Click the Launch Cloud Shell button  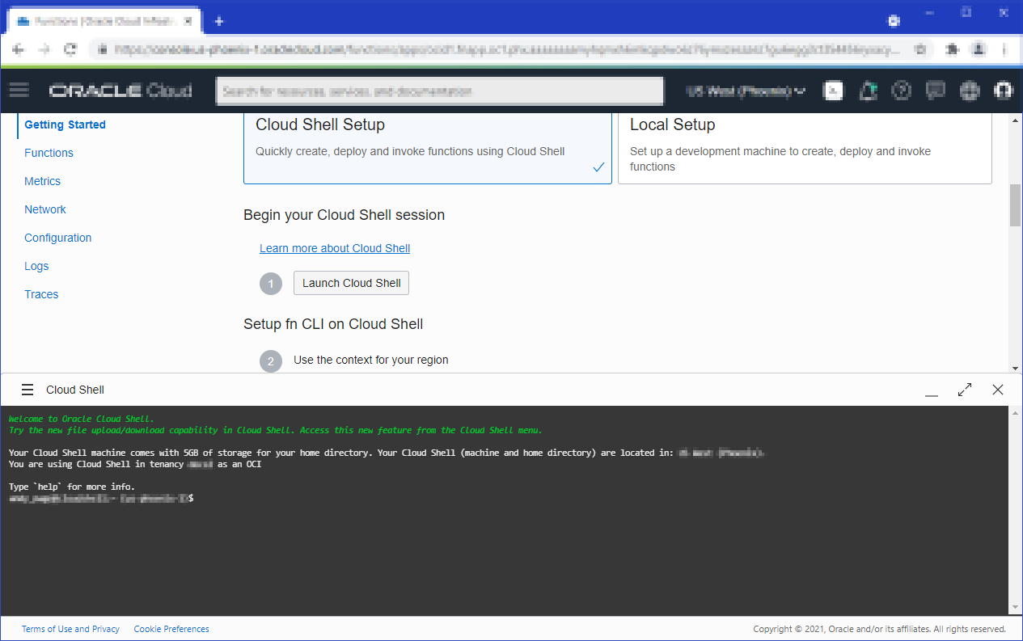[x=351, y=283]
